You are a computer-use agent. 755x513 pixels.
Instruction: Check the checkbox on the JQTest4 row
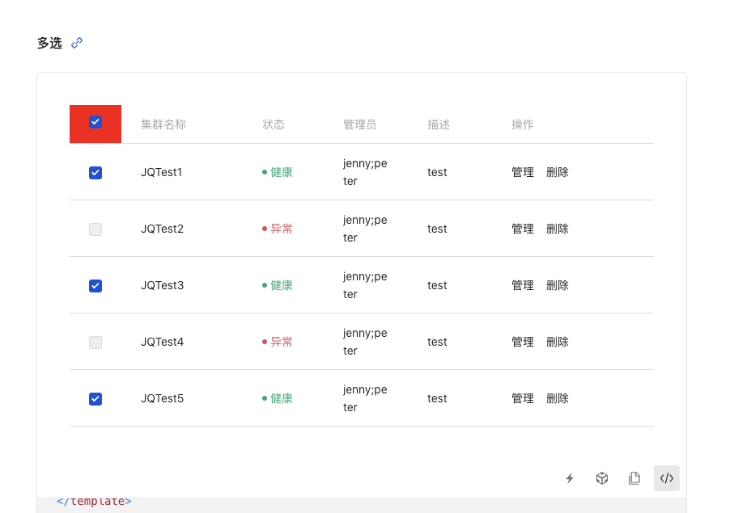click(95, 342)
